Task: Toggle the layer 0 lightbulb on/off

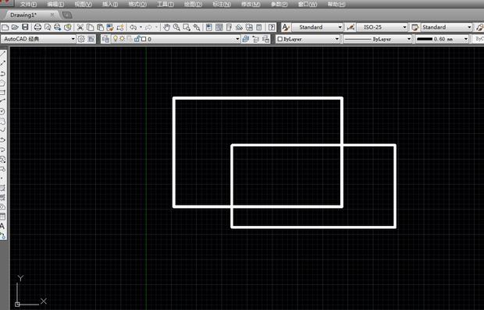Action: [x=116, y=39]
